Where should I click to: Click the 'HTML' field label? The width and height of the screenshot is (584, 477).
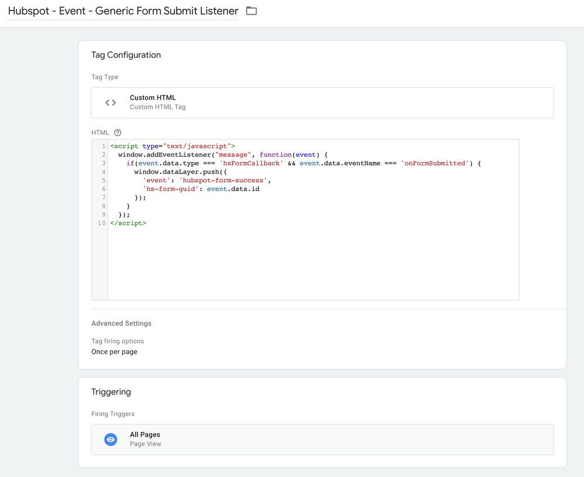click(100, 133)
